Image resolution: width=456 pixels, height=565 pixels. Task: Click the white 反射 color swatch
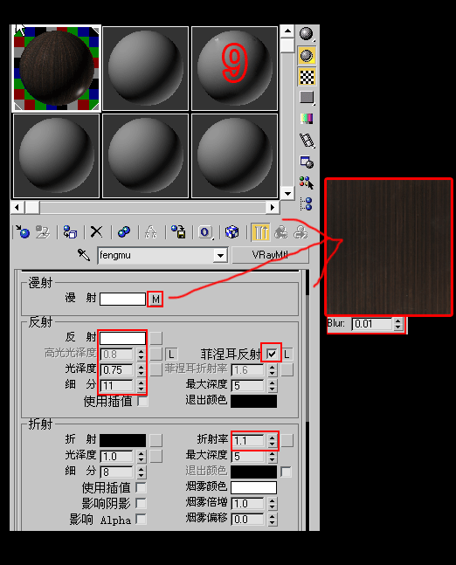pyautogui.click(x=122, y=338)
